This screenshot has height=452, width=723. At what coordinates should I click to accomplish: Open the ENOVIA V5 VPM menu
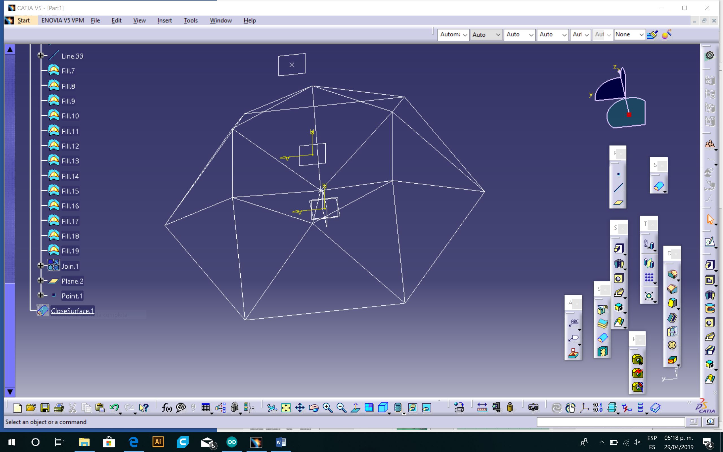coord(63,20)
